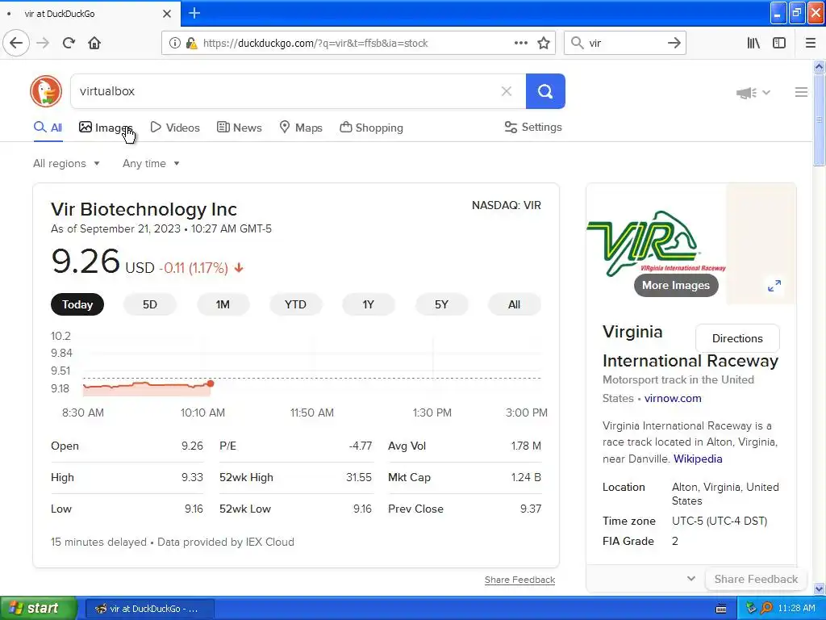Screen dimensions: 826x620
Task: Go to the browser Home page
Action: coord(94,44)
